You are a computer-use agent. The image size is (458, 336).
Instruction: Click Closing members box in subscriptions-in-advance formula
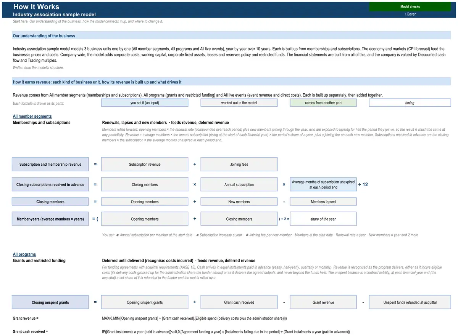(145, 184)
